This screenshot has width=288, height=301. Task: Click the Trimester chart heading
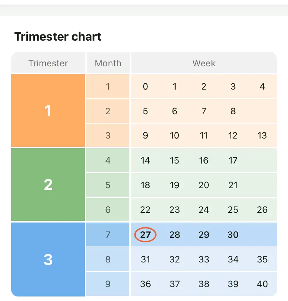point(58,36)
